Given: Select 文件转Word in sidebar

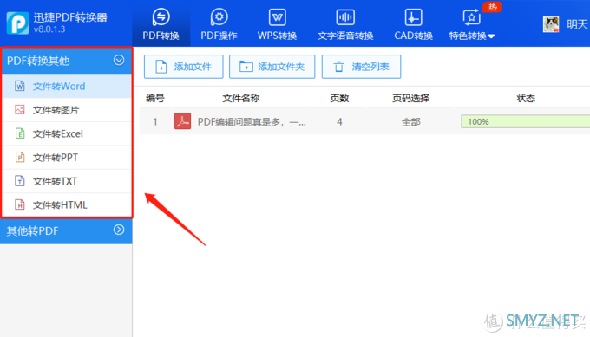Looking at the screenshot, I should tap(67, 86).
